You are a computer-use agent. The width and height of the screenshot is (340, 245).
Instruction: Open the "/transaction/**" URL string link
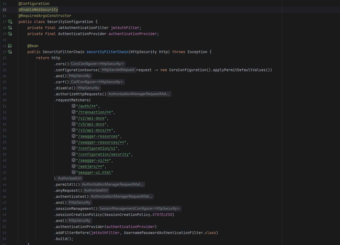[x=95, y=112]
